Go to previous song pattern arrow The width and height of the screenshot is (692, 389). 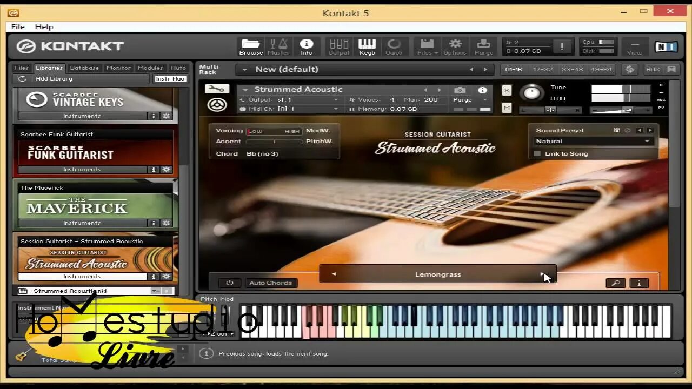(334, 274)
